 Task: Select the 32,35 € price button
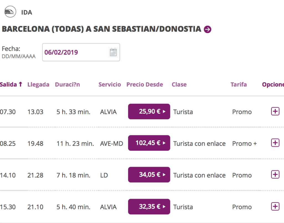[x=149, y=207]
